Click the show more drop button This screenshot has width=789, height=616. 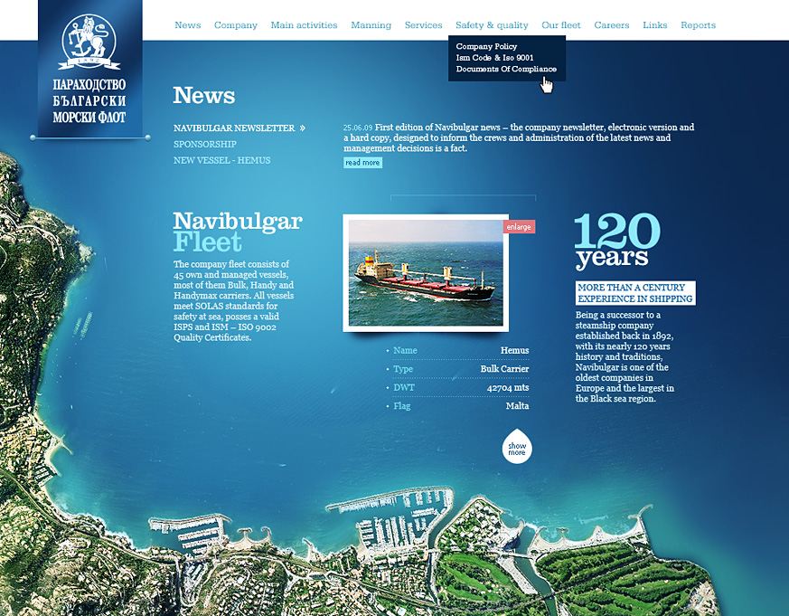517,447
